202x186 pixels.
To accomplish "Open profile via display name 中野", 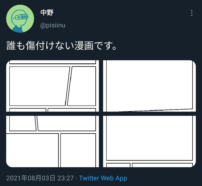I will click(x=47, y=12).
